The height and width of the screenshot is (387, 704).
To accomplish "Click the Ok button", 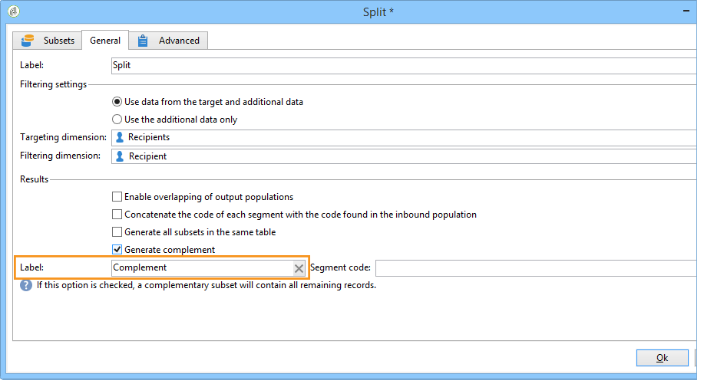I will (x=662, y=358).
